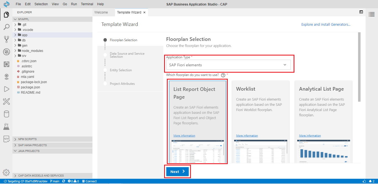Open the Test flask icon in sidebar

pos(6,127)
